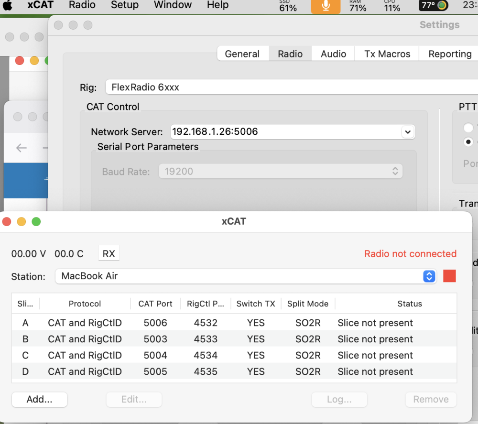Click Slice not present status in row A

[x=375, y=323]
